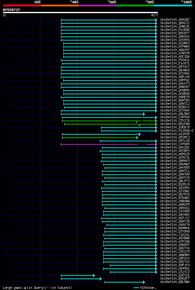
Task: Click the cyan alignment bar for B9G2F7
Action: coord(81,279)
